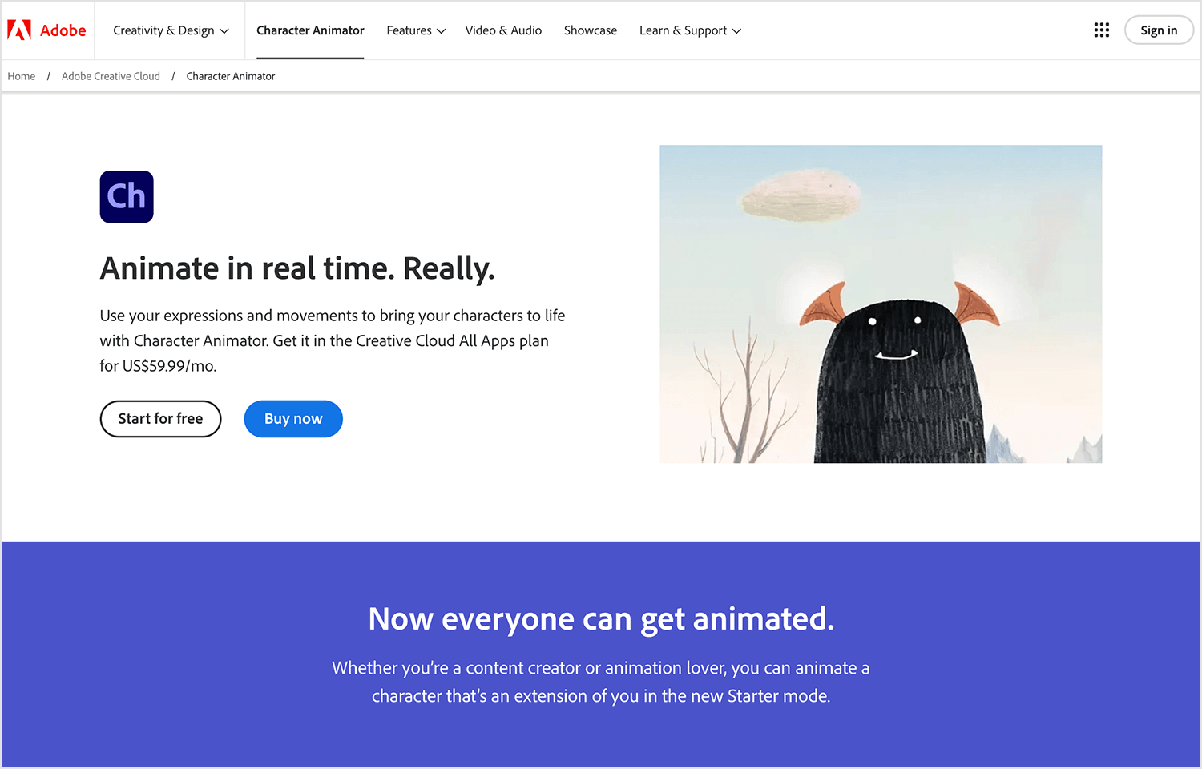Open the apps grid icon
The height and width of the screenshot is (769, 1202).
point(1102,30)
